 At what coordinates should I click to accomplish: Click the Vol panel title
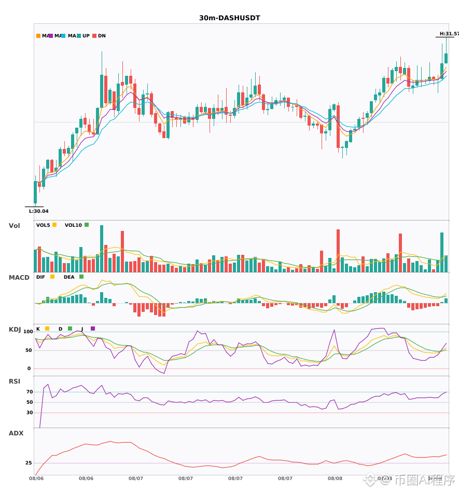pyautogui.click(x=14, y=226)
